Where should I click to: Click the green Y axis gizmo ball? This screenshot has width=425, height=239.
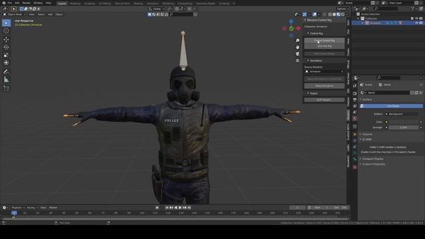coord(292,29)
